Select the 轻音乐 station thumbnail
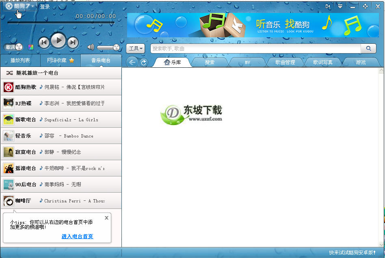 tap(9, 135)
